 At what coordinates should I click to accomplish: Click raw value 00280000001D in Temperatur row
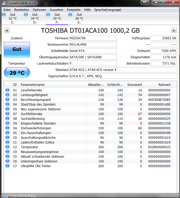point(159,147)
